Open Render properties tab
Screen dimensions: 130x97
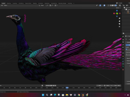[123, 40]
